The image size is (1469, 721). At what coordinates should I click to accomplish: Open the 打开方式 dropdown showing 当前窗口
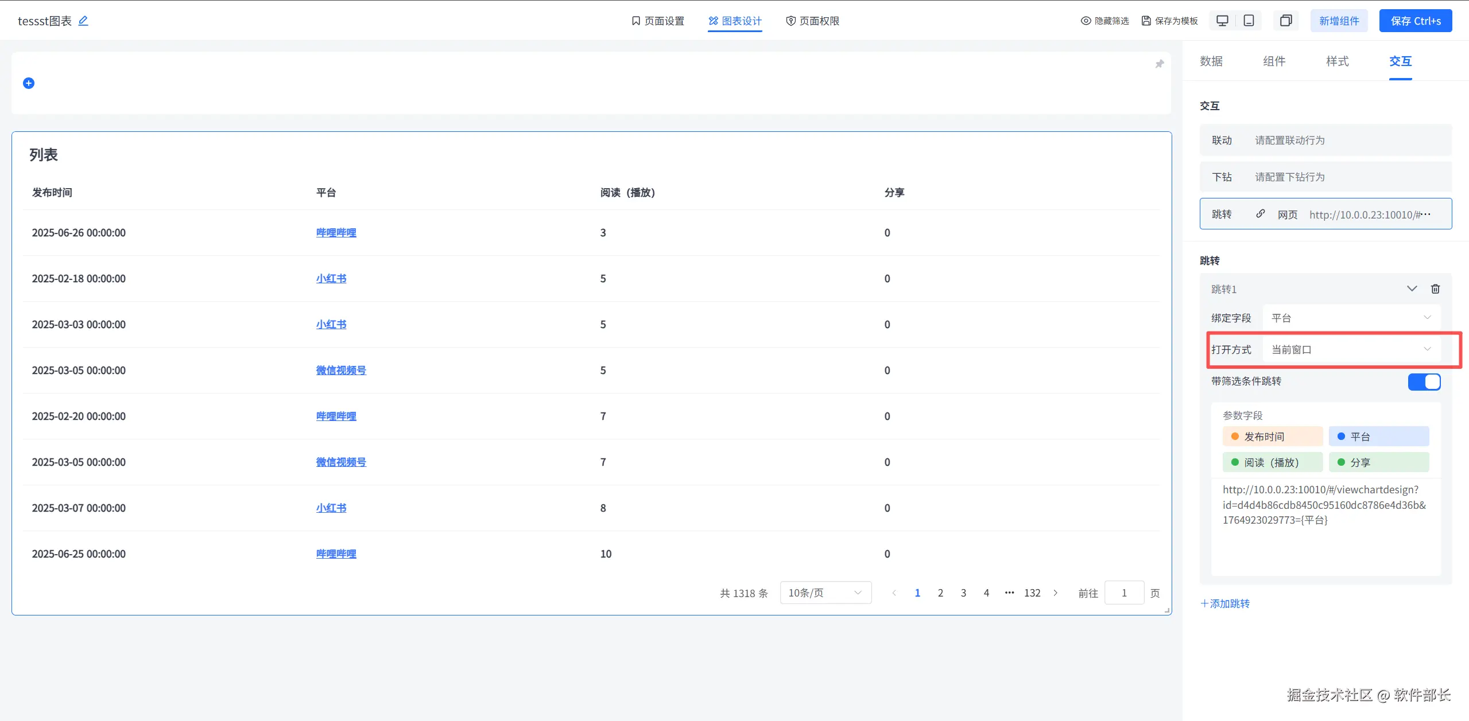coord(1351,349)
